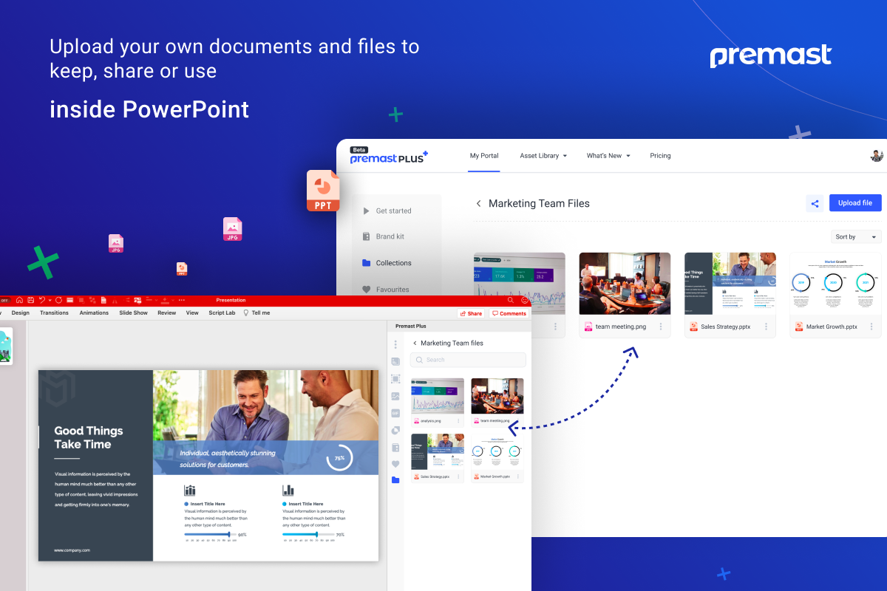Image resolution: width=887 pixels, height=591 pixels.
Task: Click the Search field in Premast Plus panel
Action: [x=468, y=360]
